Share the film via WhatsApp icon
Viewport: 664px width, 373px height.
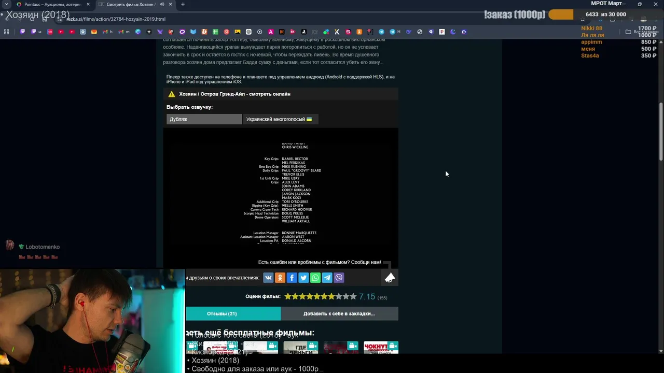[x=315, y=278]
